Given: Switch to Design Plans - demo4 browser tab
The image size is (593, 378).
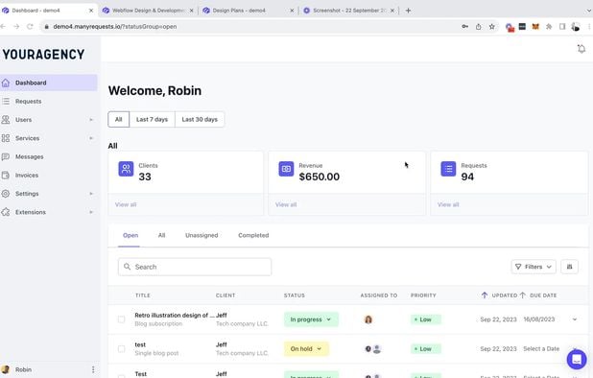Looking at the screenshot, I should point(248,11).
